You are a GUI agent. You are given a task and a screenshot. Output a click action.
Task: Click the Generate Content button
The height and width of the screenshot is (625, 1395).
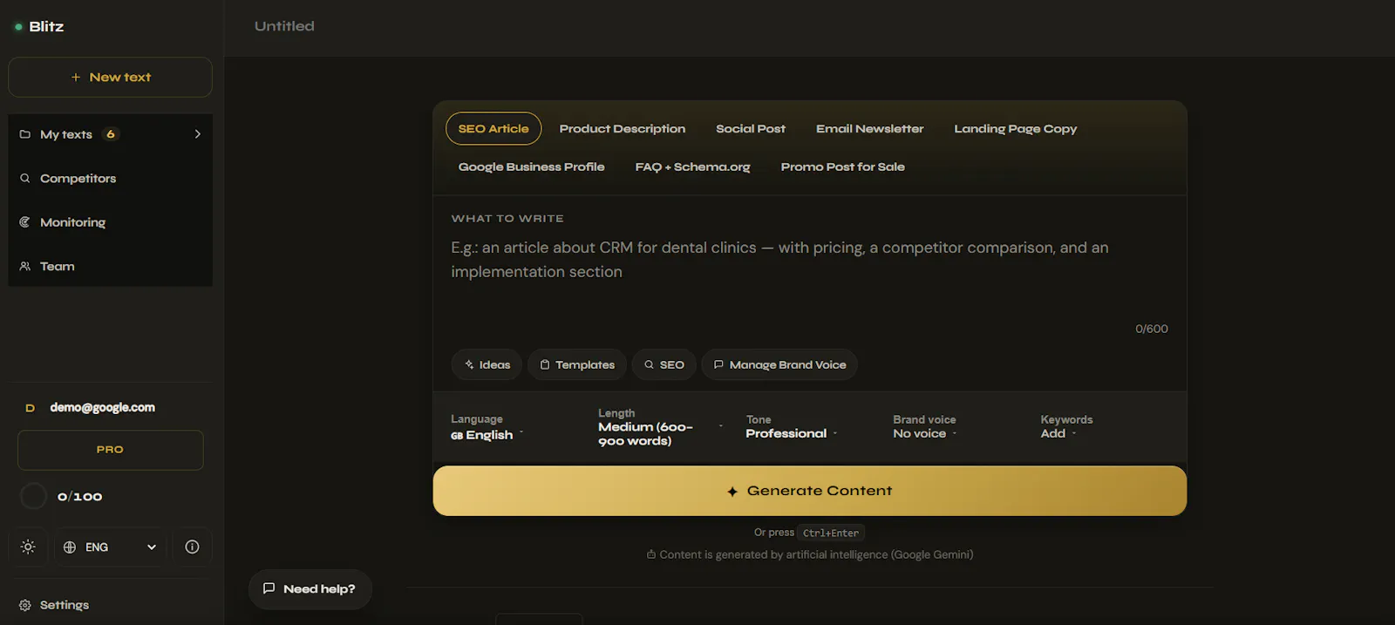pyautogui.click(x=810, y=491)
